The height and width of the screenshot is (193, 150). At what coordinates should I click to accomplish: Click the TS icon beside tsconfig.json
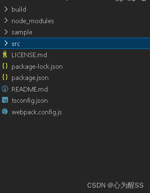[5, 100]
